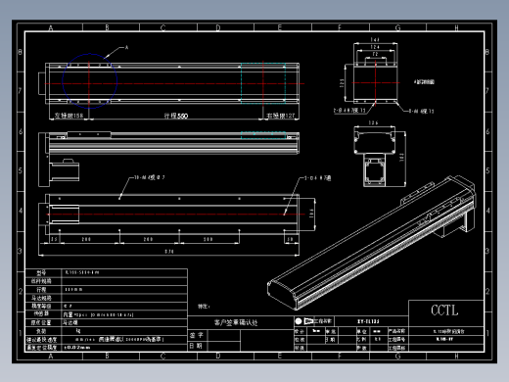Click the 行程550 stroke dimension
This screenshot has height=382, width=509.
pos(176,116)
